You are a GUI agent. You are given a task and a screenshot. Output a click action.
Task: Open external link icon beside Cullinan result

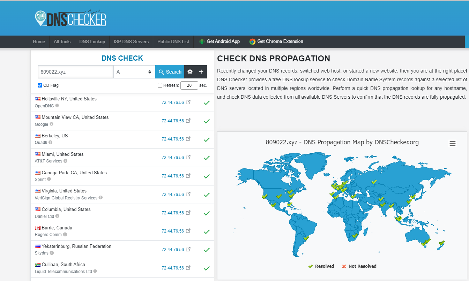click(x=188, y=268)
